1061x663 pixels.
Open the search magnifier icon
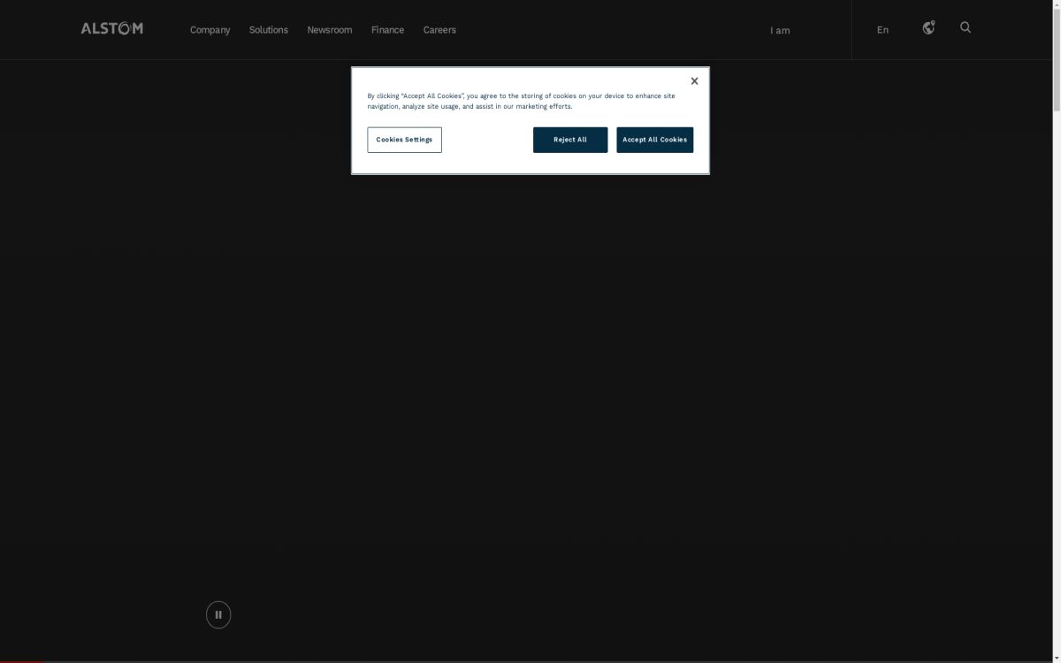(966, 27)
